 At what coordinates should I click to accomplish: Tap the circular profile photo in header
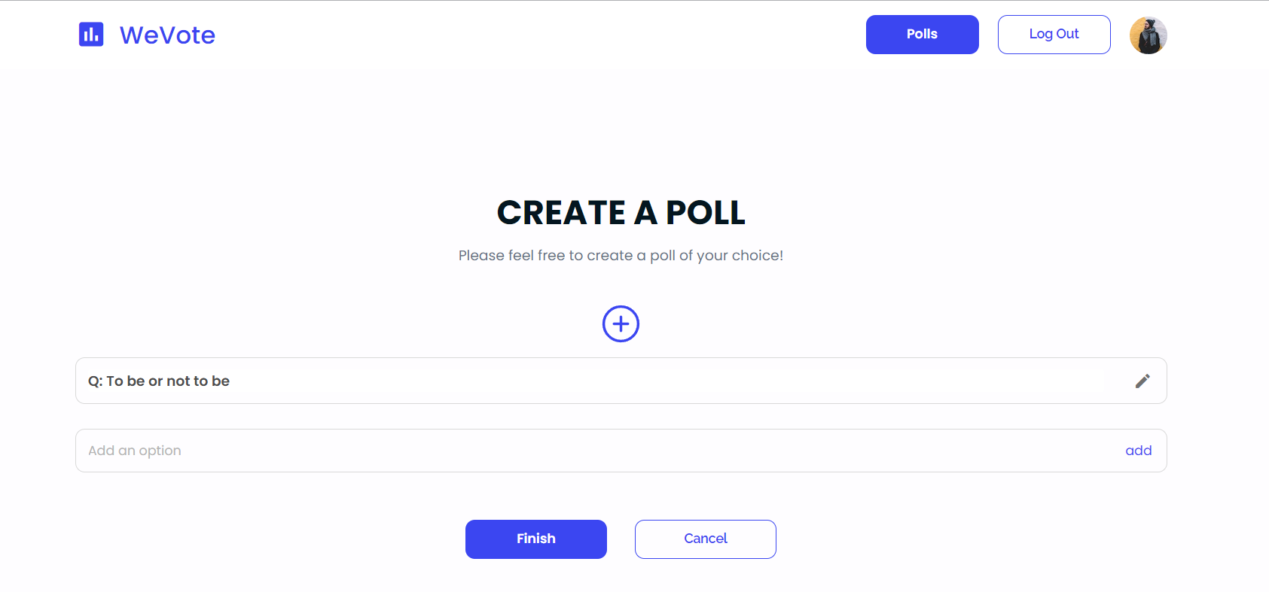click(1148, 35)
